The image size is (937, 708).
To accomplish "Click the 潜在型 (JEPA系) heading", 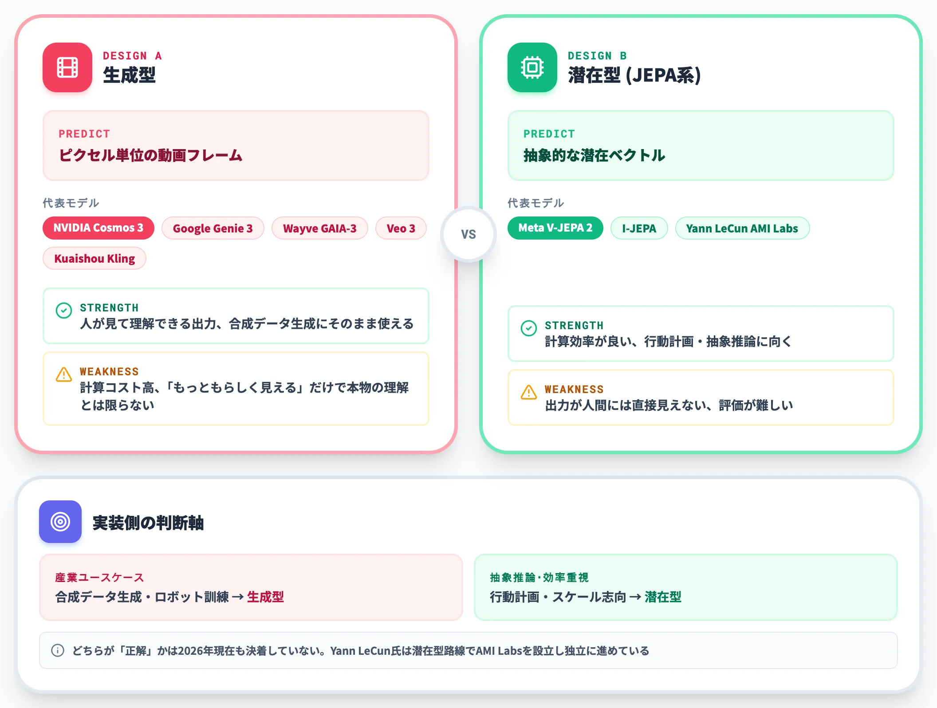I will point(634,75).
